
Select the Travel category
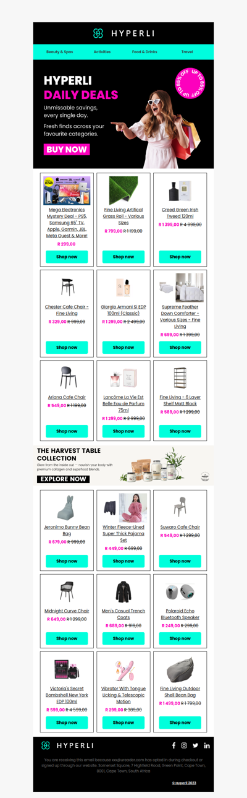187,52
